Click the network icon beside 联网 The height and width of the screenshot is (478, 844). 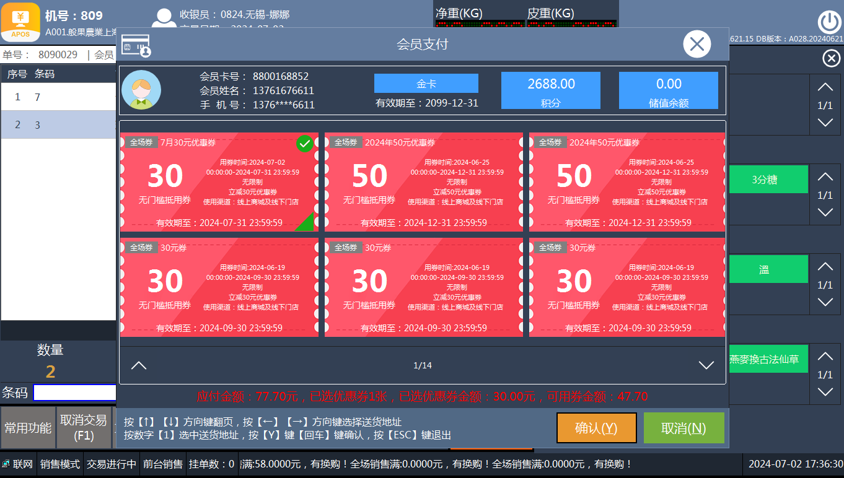pyautogui.click(x=6, y=464)
